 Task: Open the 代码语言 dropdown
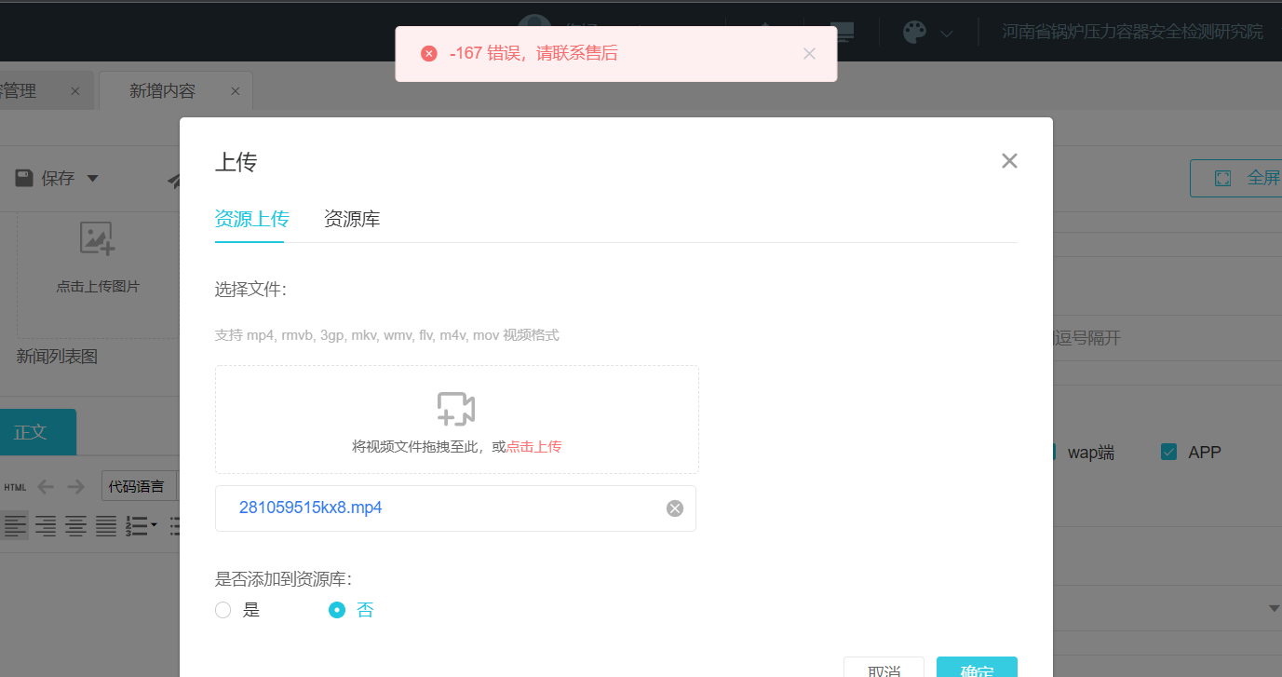140,486
